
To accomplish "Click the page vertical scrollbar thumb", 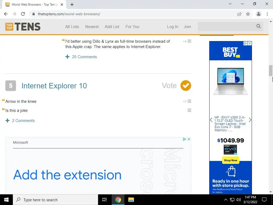I will (x=271, y=70).
